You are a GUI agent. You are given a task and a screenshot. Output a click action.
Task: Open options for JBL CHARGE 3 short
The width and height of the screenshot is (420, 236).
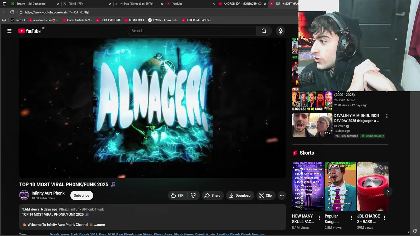(x=384, y=218)
